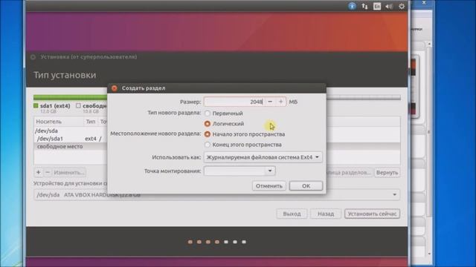The width and height of the screenshot is (476, 267).
Task: Add partition with the plus button
Action: [x=38, y=172]
